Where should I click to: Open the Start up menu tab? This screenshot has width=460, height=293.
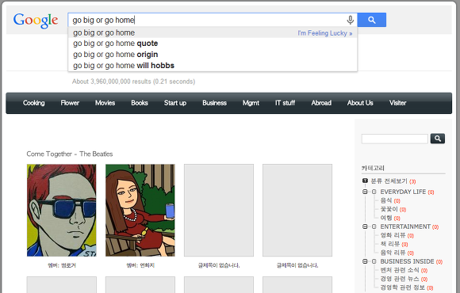[175, 103]
